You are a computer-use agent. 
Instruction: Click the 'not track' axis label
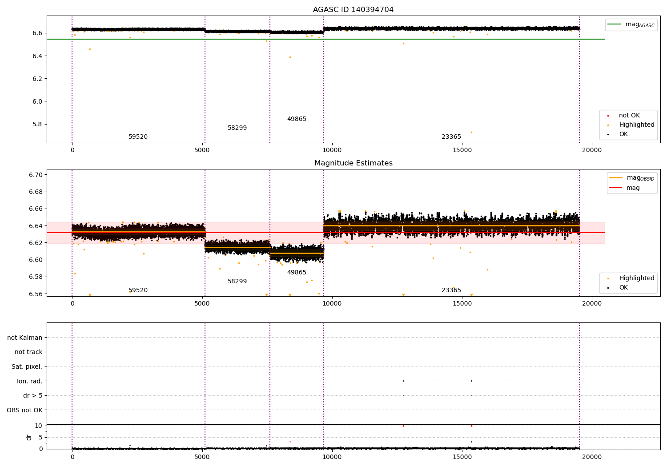click(28, 352)
